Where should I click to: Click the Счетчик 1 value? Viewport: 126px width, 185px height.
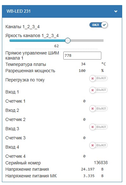click(84, 101)
